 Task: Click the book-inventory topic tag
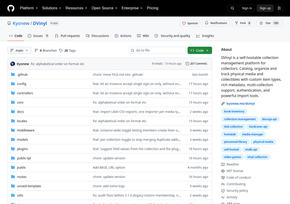point(234,111)
